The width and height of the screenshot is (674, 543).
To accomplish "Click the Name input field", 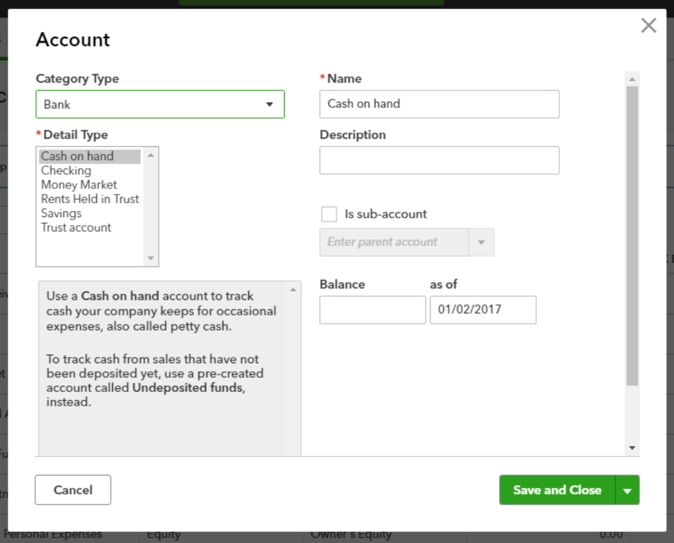I will tap(439, 104).
